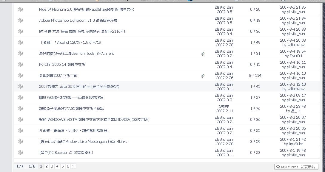Viewport: 325px width, 172px height.
Task: Click folder icon beside xp優化 thread
Action: click(x=20, y=97)
